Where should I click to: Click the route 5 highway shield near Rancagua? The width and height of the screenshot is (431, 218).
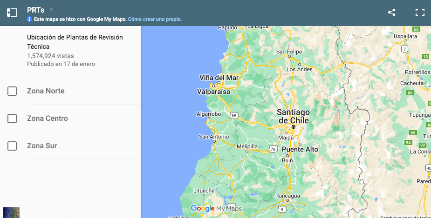click(282, 210)
